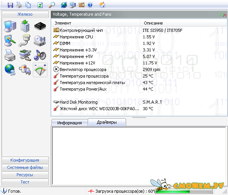Switch to the Драйверы tab

[x=107, y=122]
